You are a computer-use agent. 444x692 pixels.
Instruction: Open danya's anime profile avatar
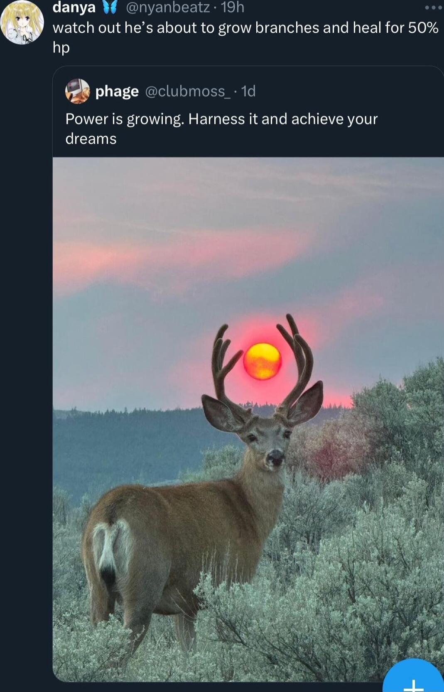22,21
